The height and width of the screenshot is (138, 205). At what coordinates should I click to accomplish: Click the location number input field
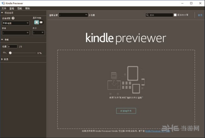tap(12, 47)
